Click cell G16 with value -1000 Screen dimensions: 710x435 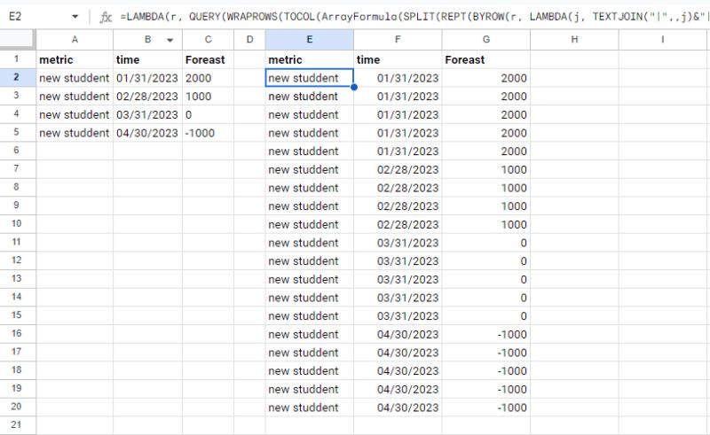(x=485, y=334)
